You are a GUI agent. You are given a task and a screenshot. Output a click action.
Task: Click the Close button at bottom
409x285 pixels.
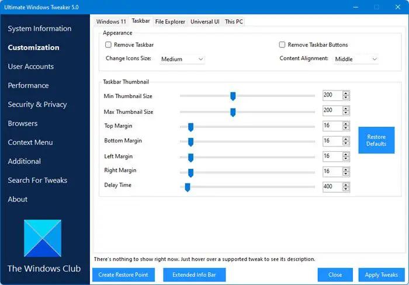[x=335, y=275]
